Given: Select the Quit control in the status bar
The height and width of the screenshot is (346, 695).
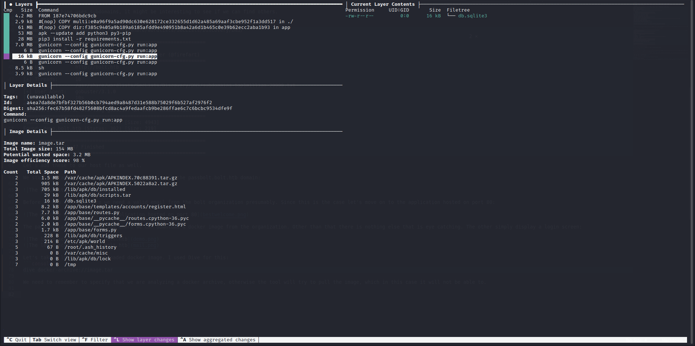Looking at the screenshot, I should pyautogui.click(x=16, y=339).
